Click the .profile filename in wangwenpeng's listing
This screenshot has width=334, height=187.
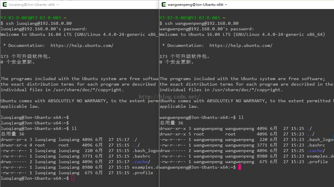coord(317,162)
